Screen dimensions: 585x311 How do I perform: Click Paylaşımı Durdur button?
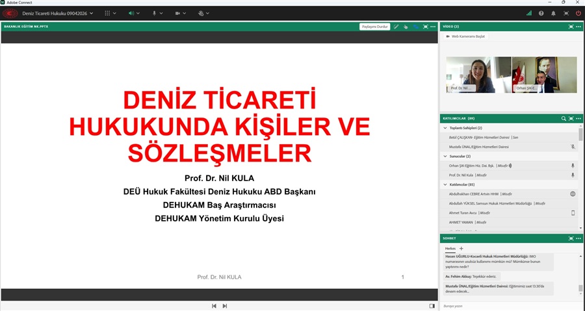click(375, 27)
